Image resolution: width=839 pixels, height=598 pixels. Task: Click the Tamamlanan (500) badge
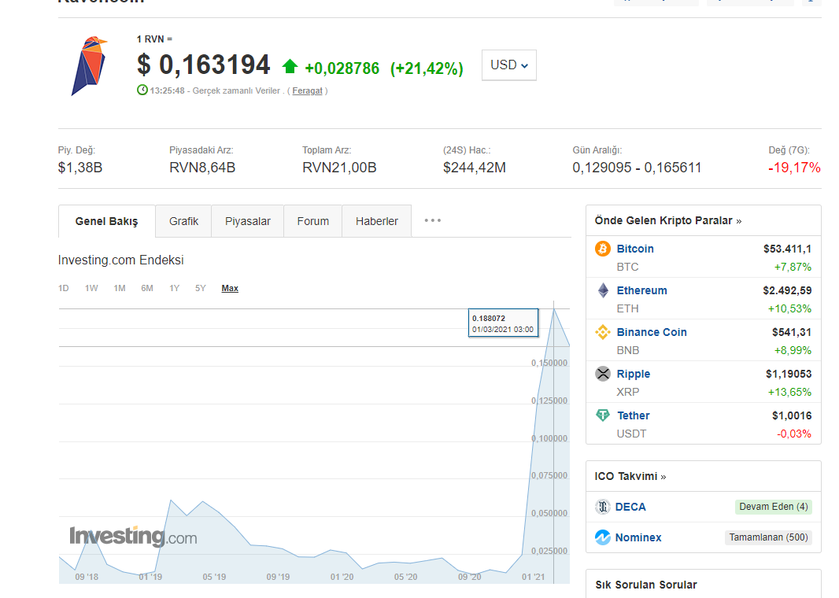click(x=768, y=537)
